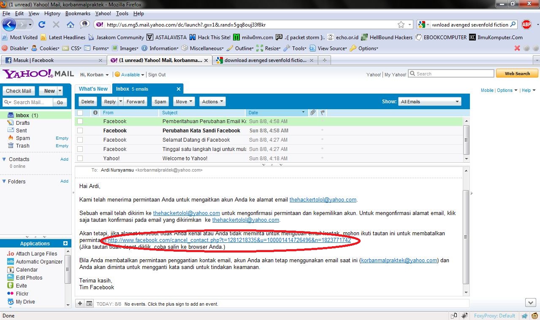The image size is (540, 320).
Task: Empty the Spam folder link
Action: (x=62, y=138)
